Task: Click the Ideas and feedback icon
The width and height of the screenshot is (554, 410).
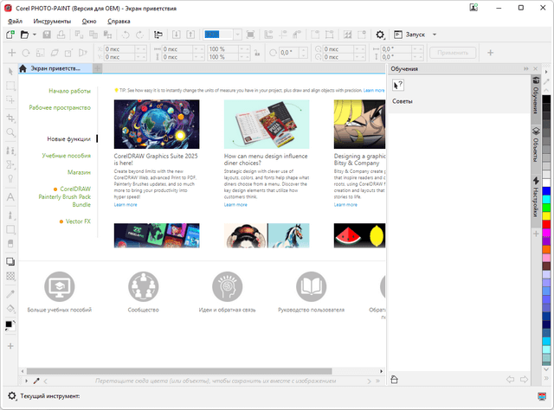Action: pyautogui.click(x=228, y=285)
